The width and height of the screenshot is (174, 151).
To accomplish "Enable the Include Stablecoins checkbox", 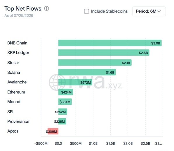I will click(x=86, y=11).
